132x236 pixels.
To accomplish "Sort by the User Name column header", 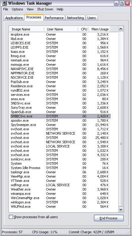I will 61,29.
